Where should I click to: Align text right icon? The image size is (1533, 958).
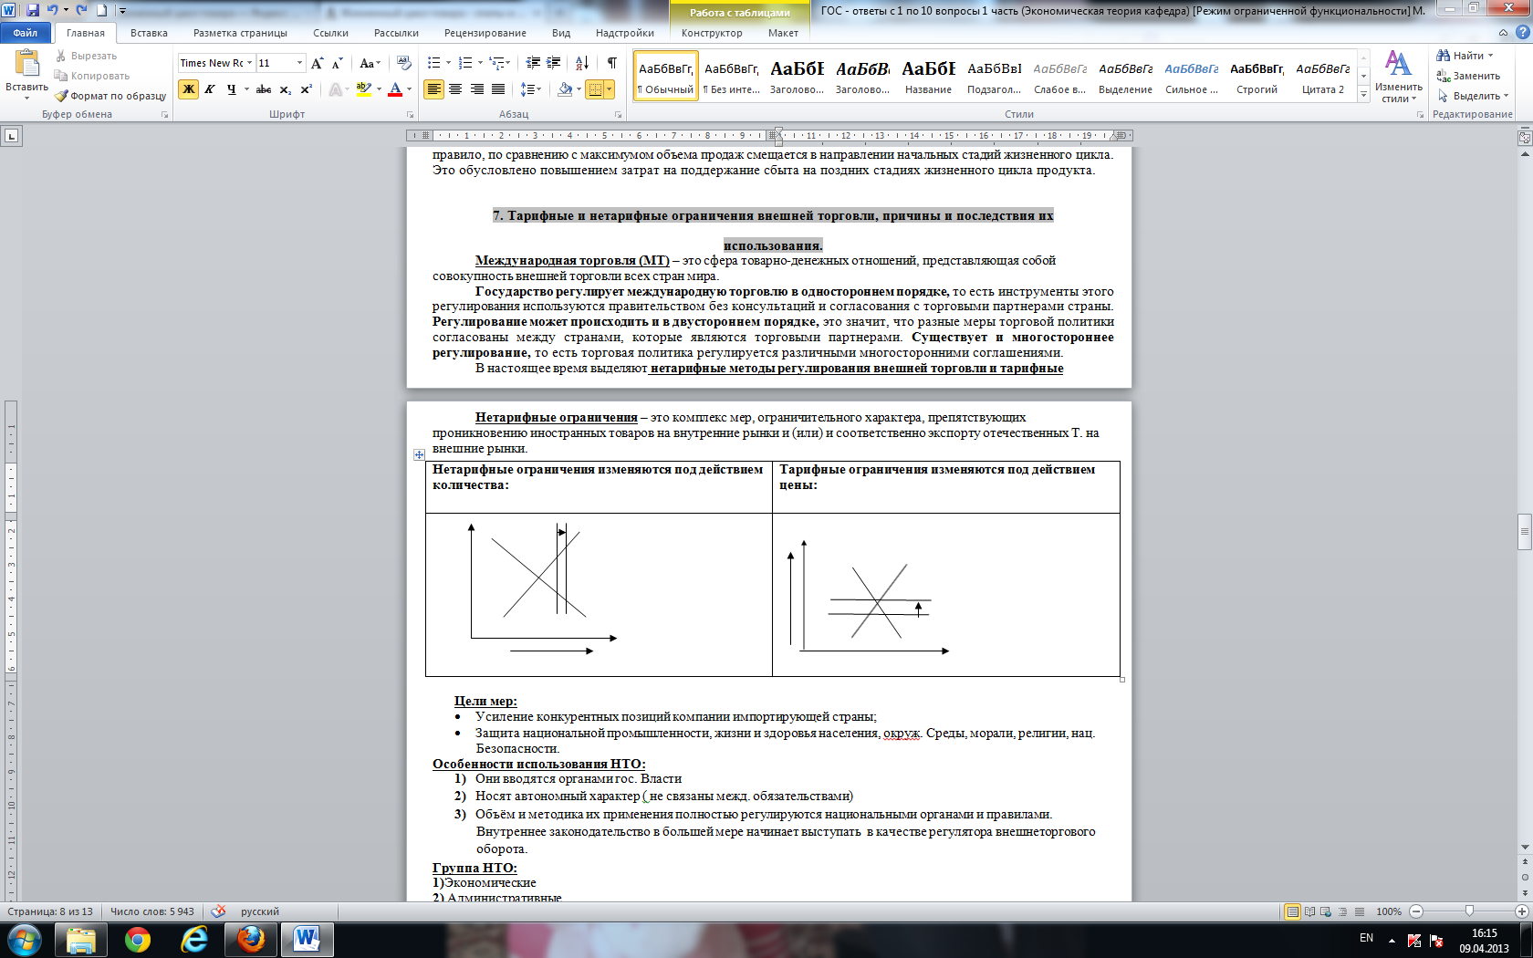coord(476,89)
